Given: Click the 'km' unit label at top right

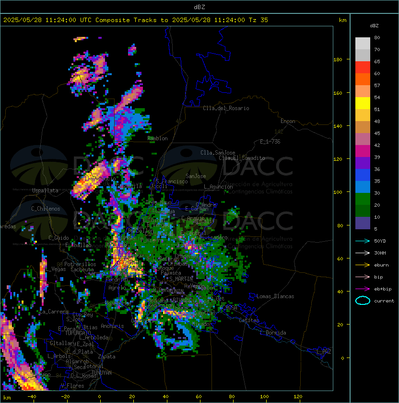Looking at the screenshot, I should pos(342,20).
